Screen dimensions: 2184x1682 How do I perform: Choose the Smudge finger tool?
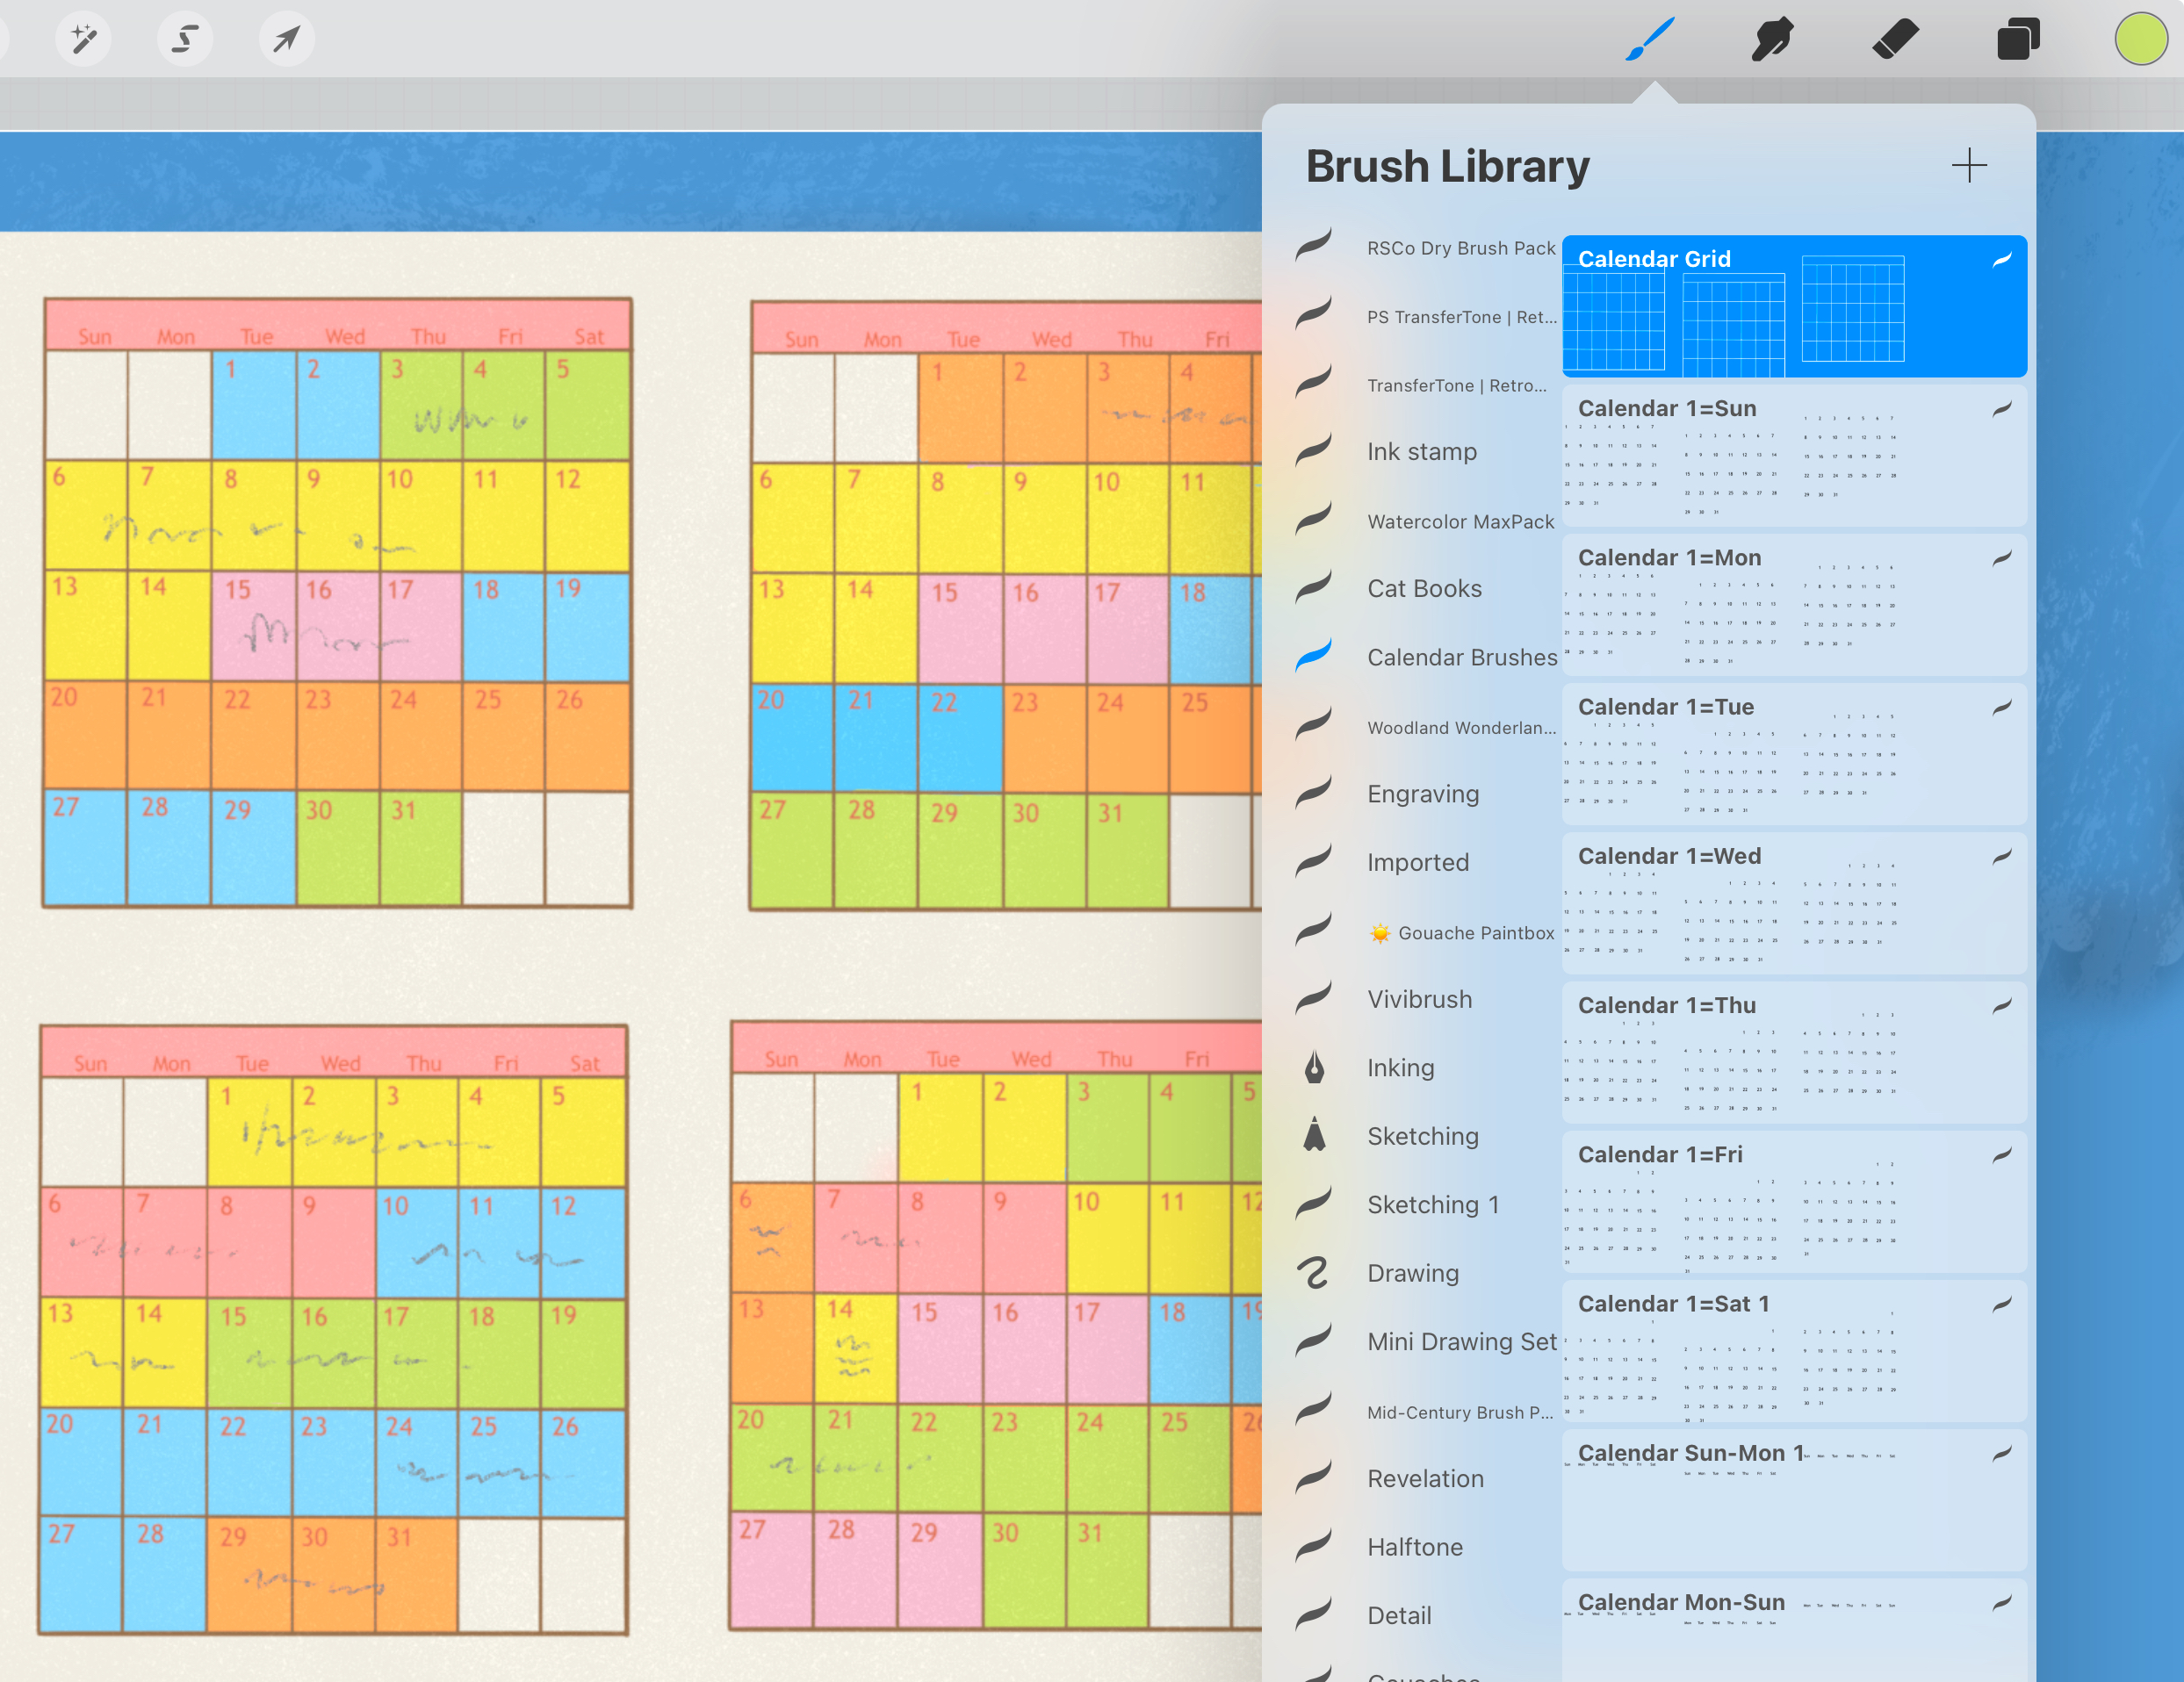(x=1772, y=39)
